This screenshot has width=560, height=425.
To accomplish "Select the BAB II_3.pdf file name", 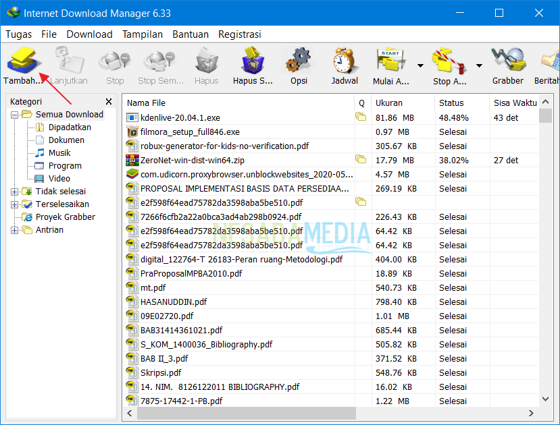I will coord(164,359).
